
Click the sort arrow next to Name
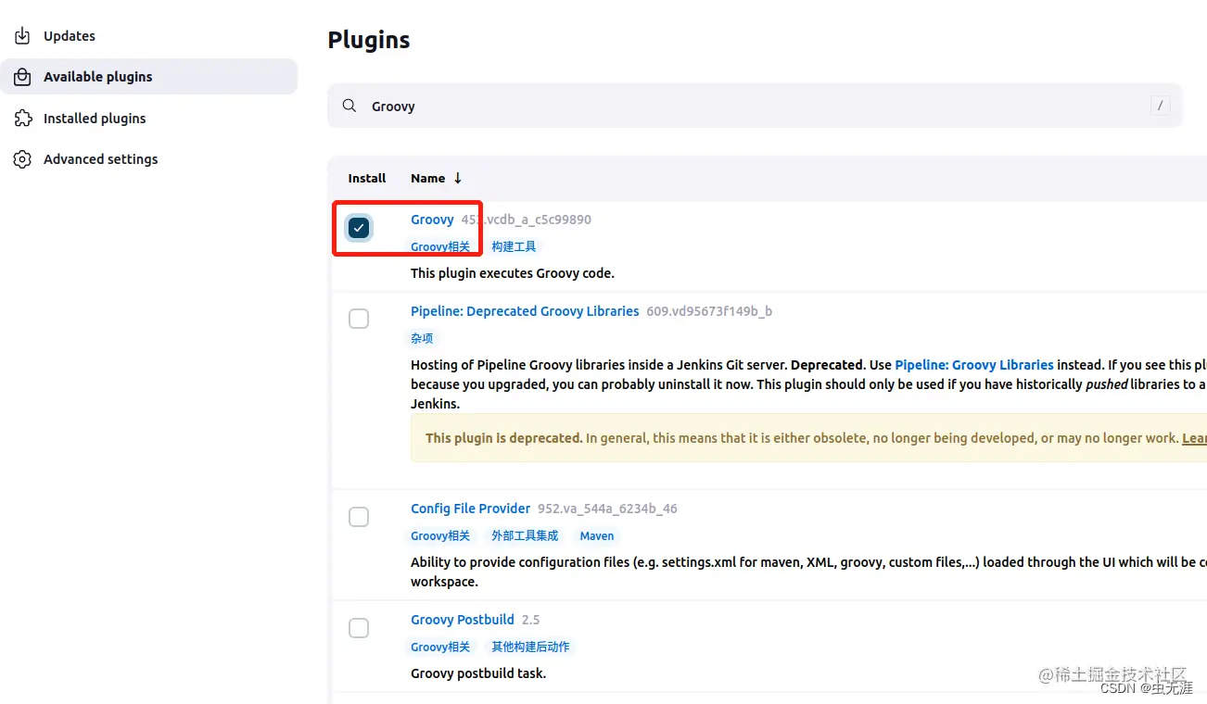click(x=457, y=178)
